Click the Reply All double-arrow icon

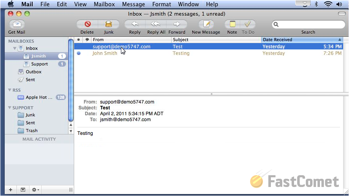pyautogui.click(x=155, y=24)
